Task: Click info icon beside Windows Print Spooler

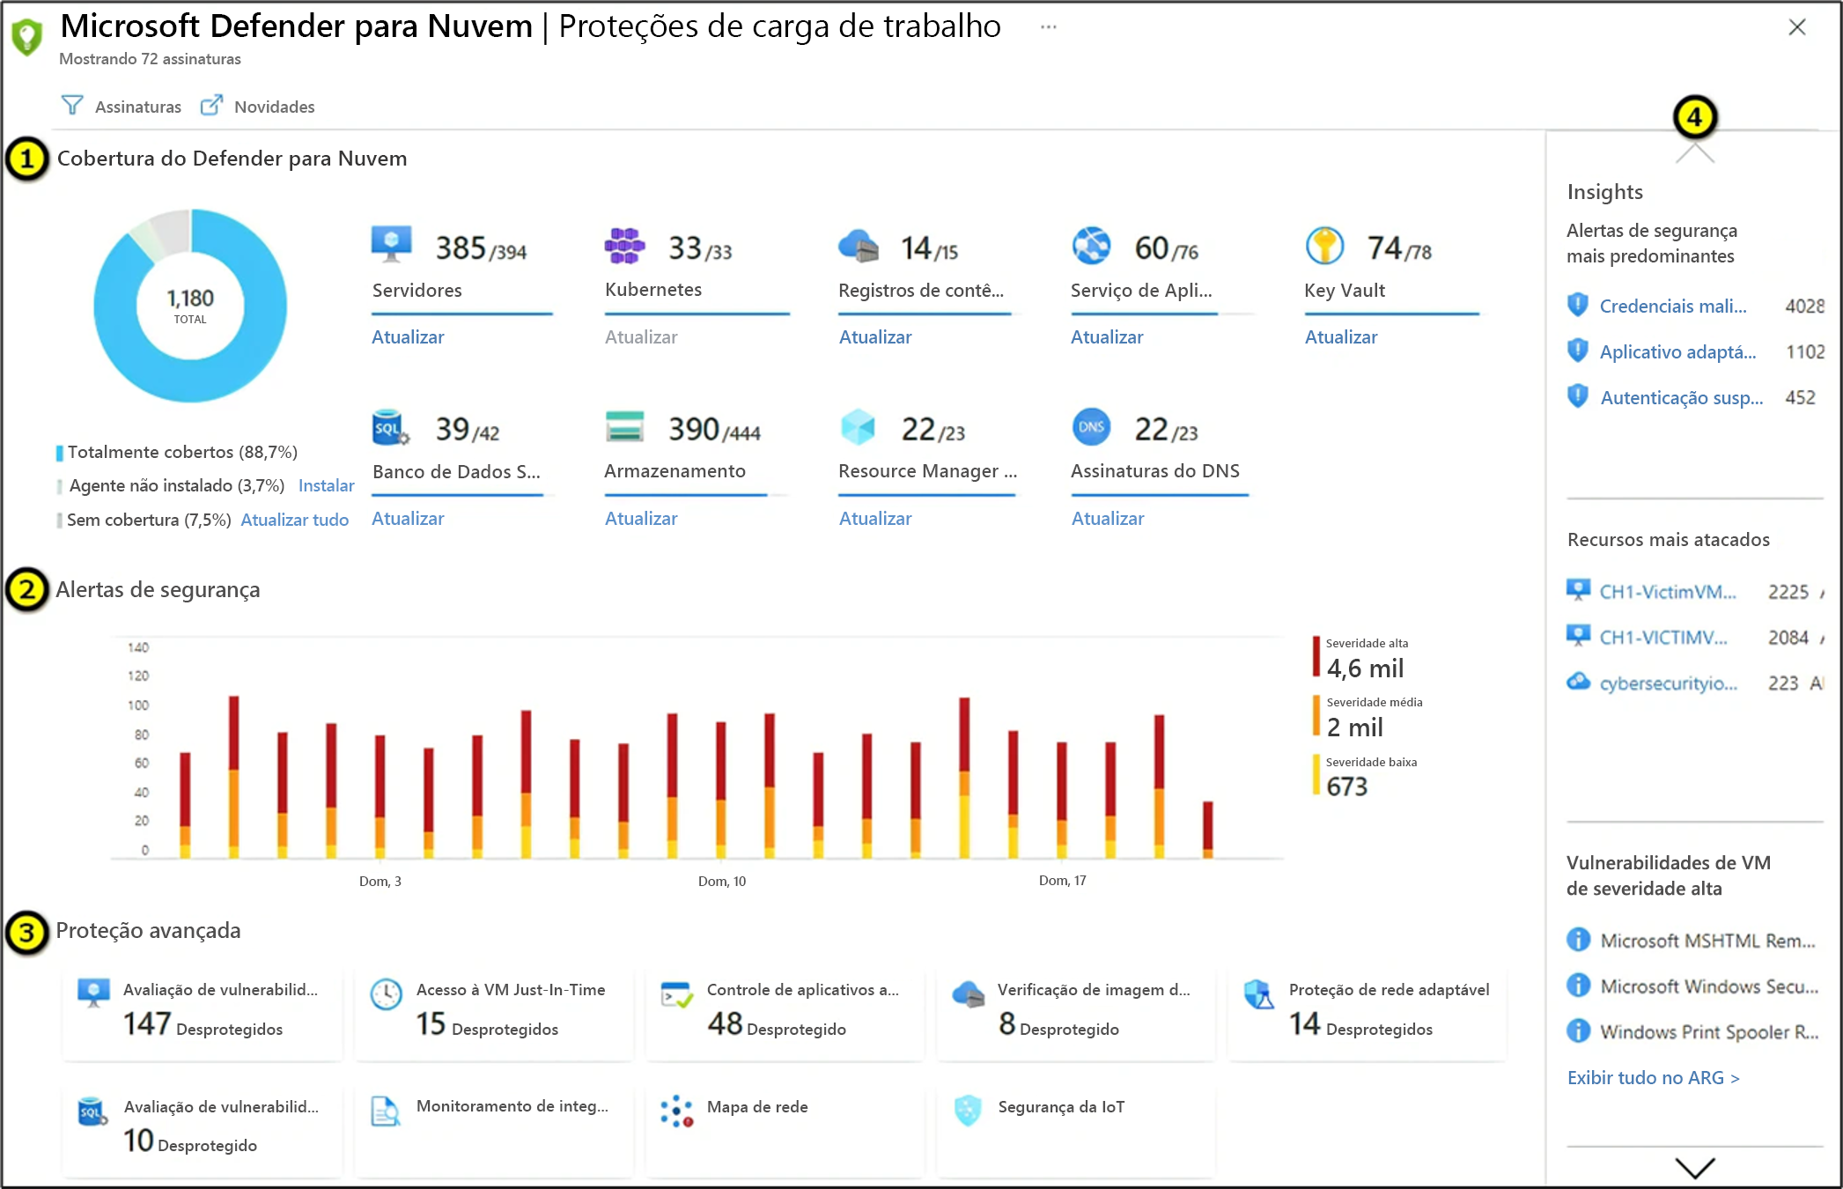Action: pos(1579,1030)
